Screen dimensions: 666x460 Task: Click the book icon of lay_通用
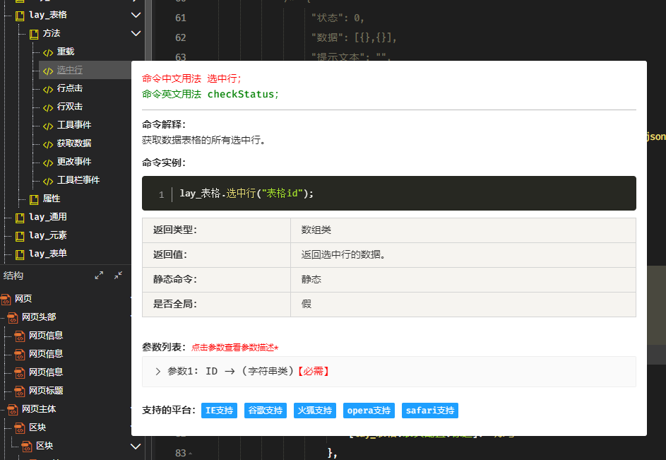coord(20,218)
